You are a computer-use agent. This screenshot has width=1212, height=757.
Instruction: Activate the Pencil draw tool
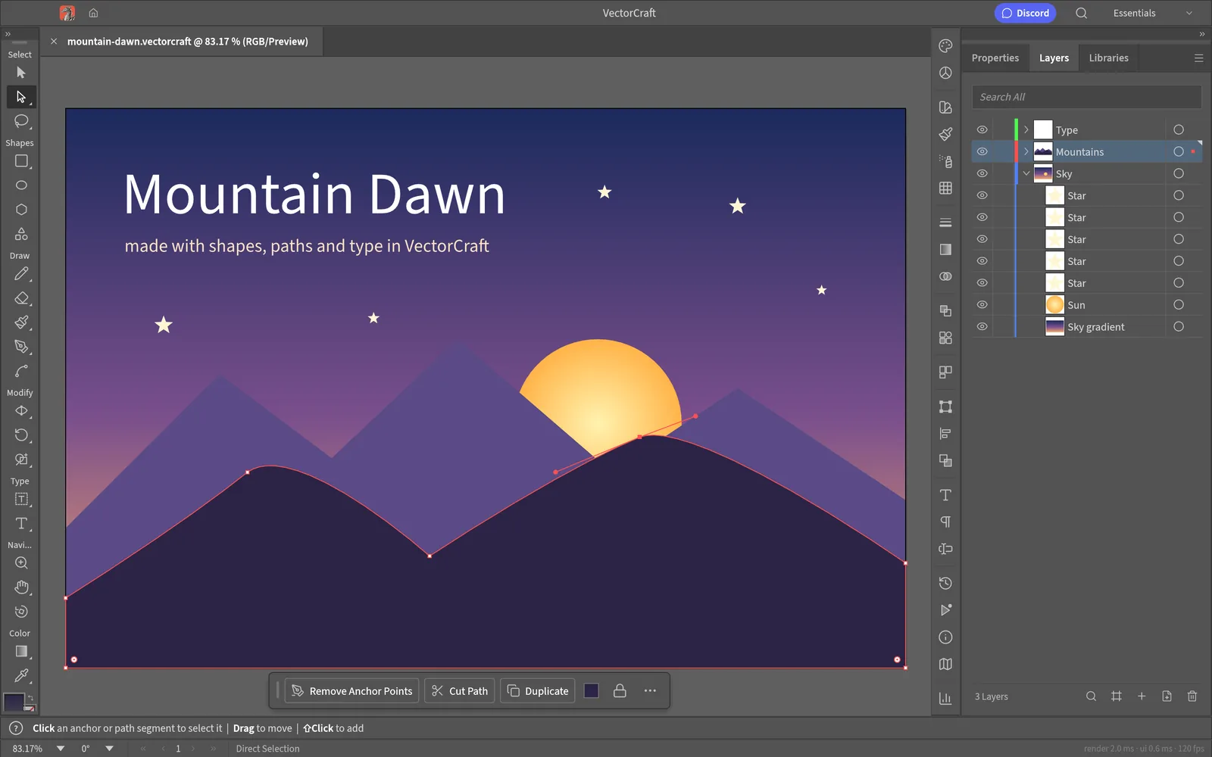point(21,274)
